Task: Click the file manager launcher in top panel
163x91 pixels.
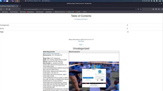Action: coord(7,1)
